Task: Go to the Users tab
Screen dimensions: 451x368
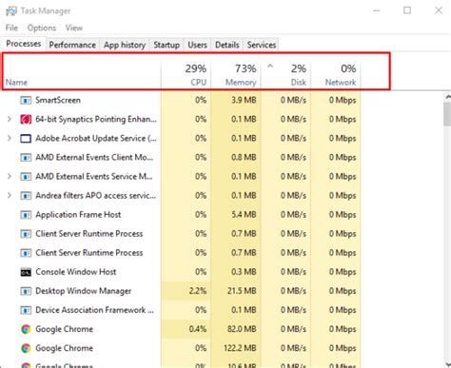Action: [197, 45]
